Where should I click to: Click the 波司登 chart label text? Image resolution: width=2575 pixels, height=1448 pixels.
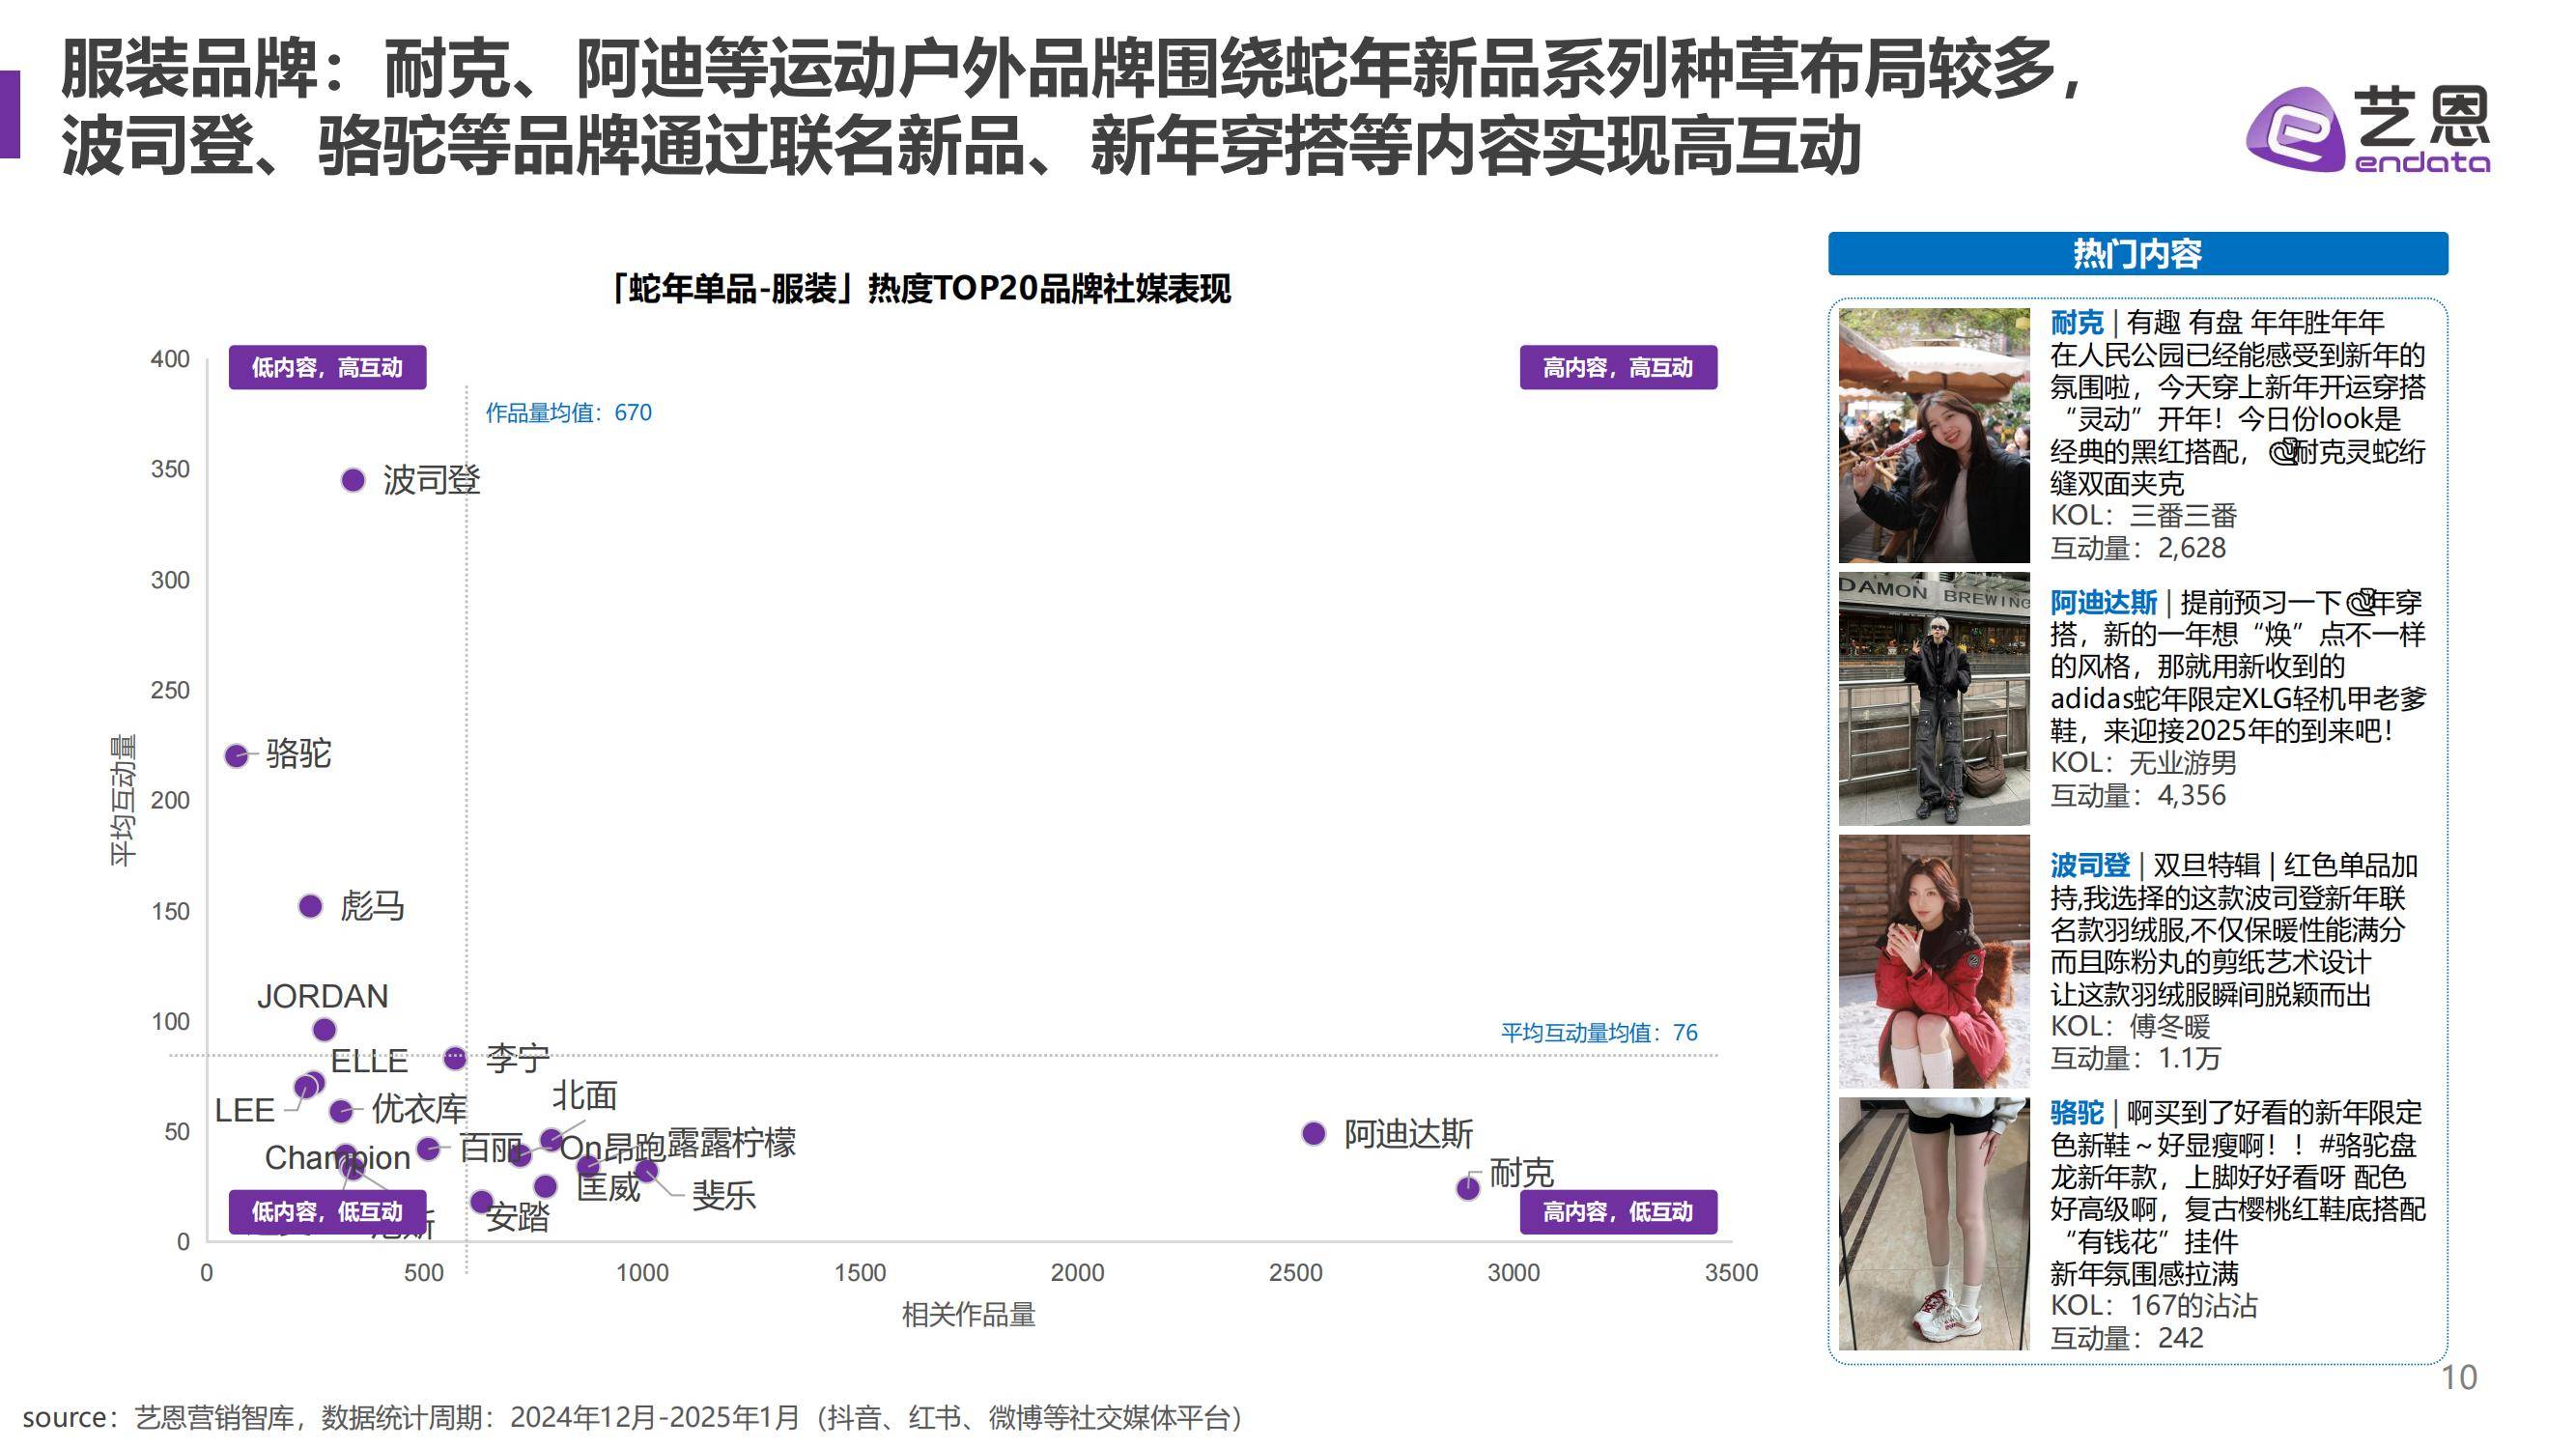432,480
